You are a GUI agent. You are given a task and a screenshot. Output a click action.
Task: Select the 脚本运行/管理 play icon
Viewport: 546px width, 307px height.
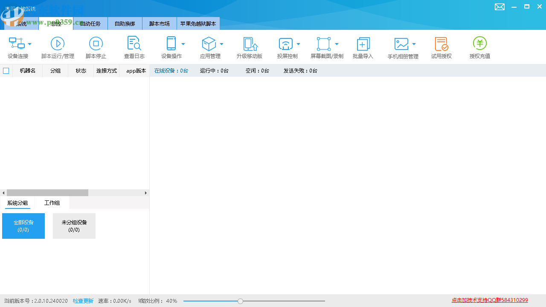coord(58,43)
